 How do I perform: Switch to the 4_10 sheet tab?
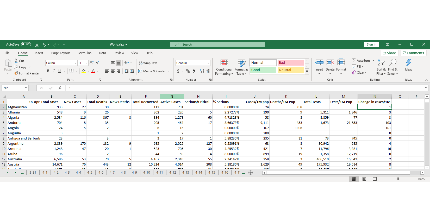[146, 173]
